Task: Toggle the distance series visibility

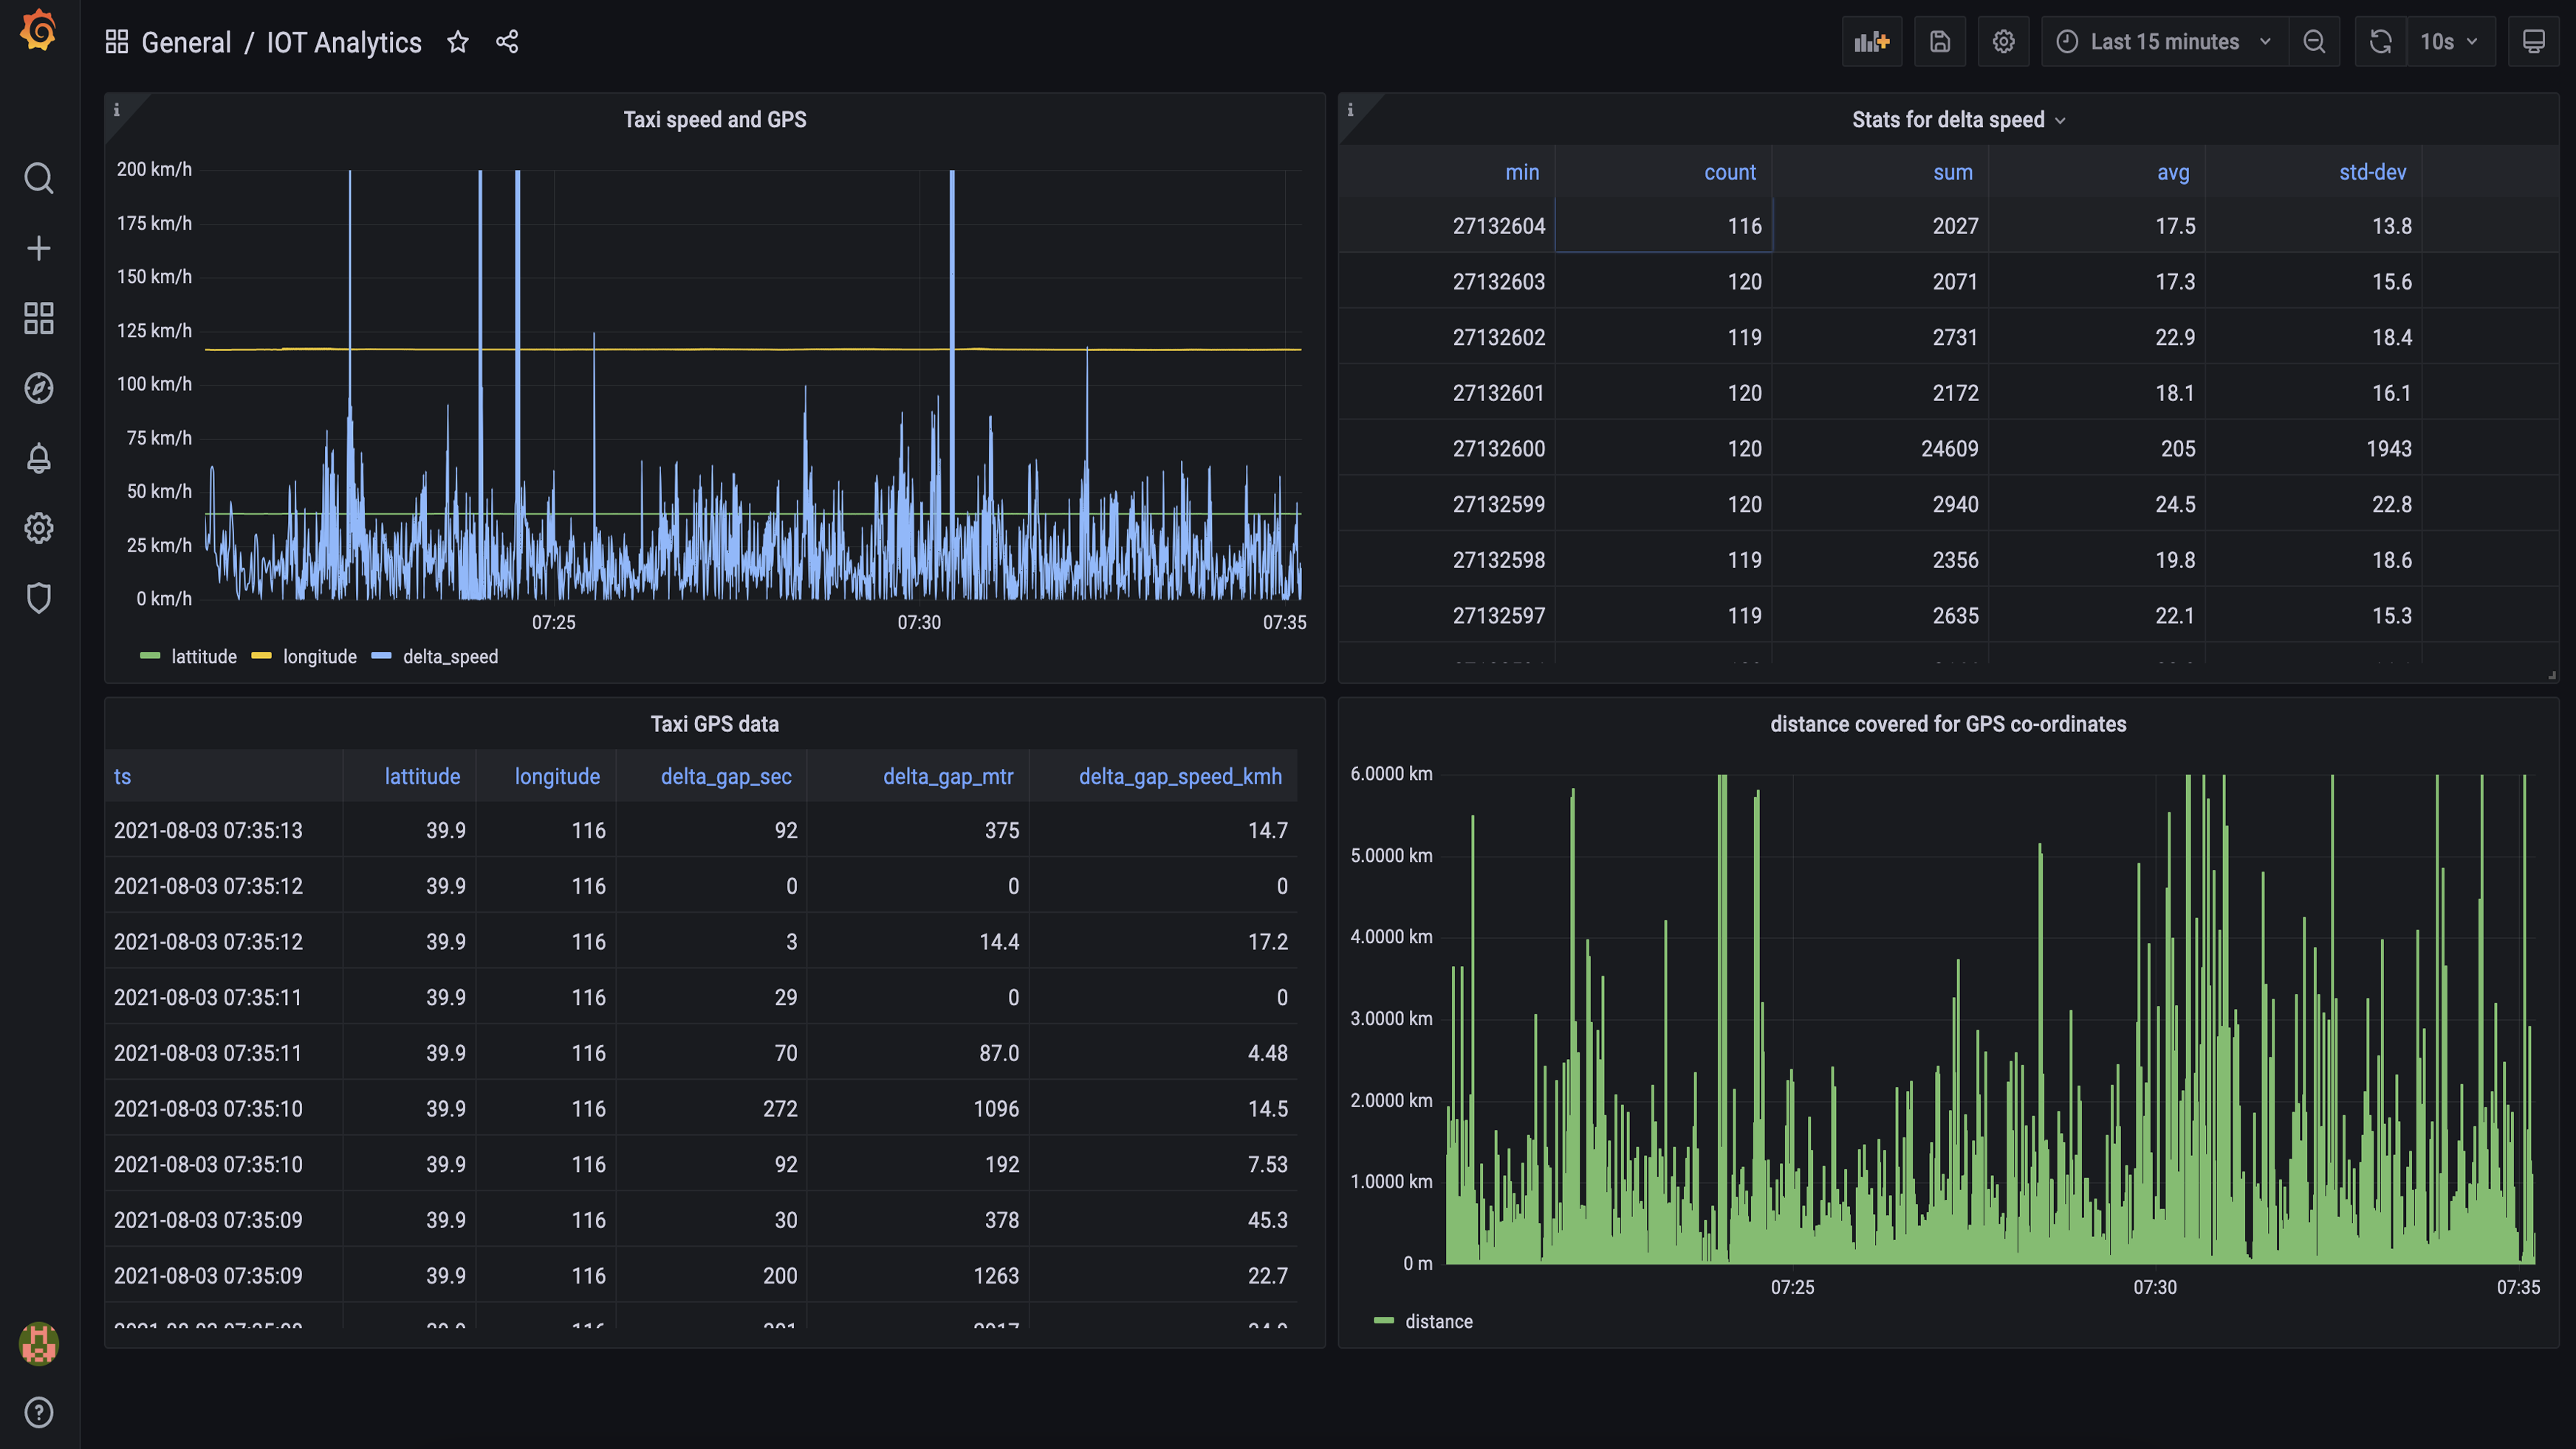Action: tap(1440, 1320)
